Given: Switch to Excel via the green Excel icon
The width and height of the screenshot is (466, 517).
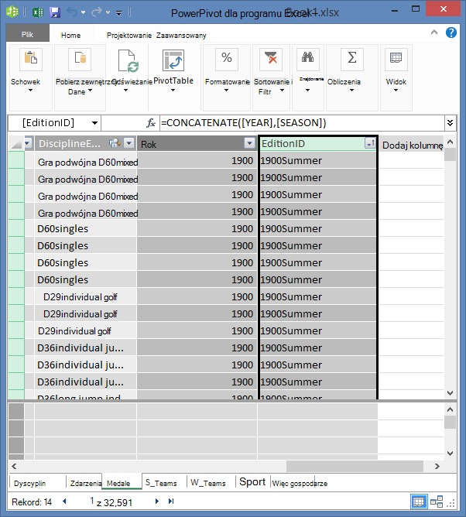Looking at the screenshot, I should point(38,12).
